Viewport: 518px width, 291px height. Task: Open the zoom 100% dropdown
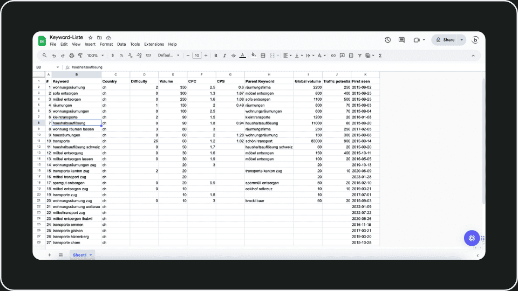[x=95, y=56]
